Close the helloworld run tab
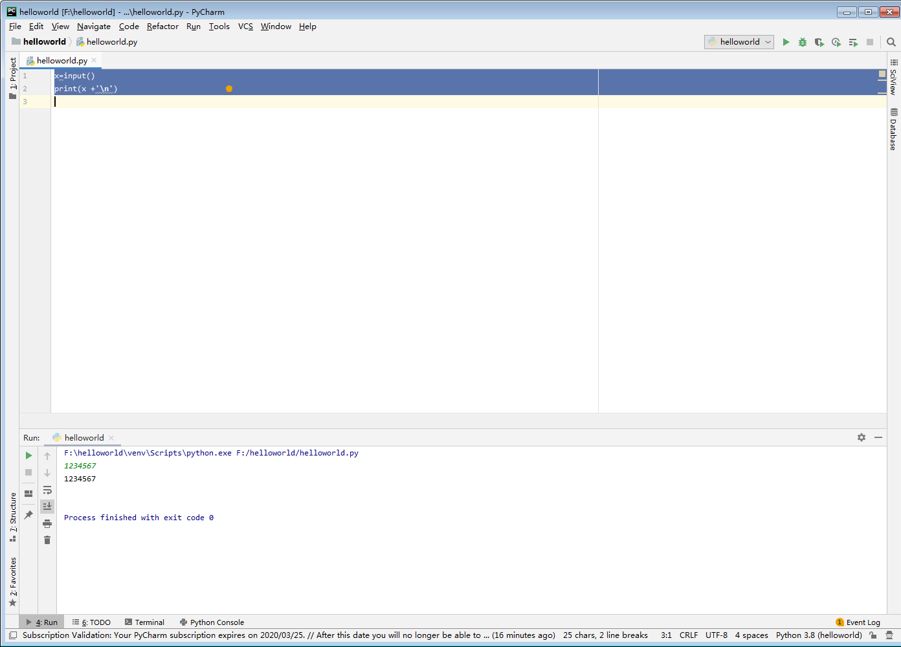The height and width of the screenshot is (647, 901). (x=111, y=438)
